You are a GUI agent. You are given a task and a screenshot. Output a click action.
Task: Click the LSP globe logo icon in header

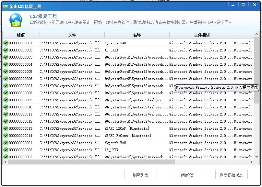point(16,20)
